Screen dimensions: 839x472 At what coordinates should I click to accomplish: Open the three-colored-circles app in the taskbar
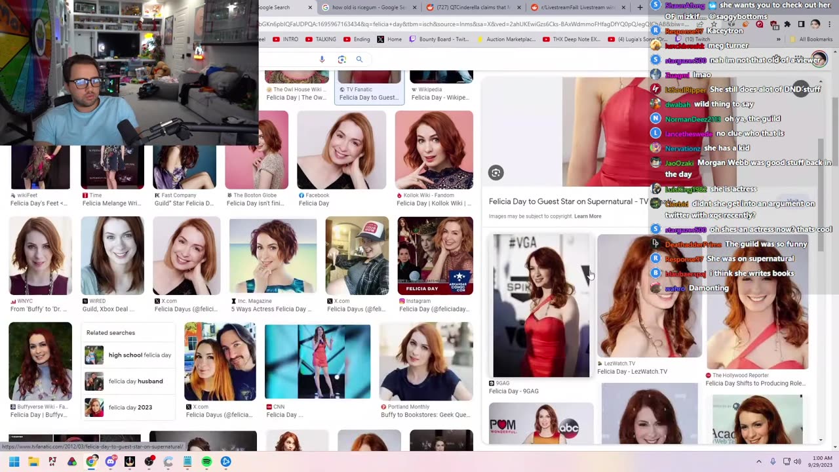(72, 462)
